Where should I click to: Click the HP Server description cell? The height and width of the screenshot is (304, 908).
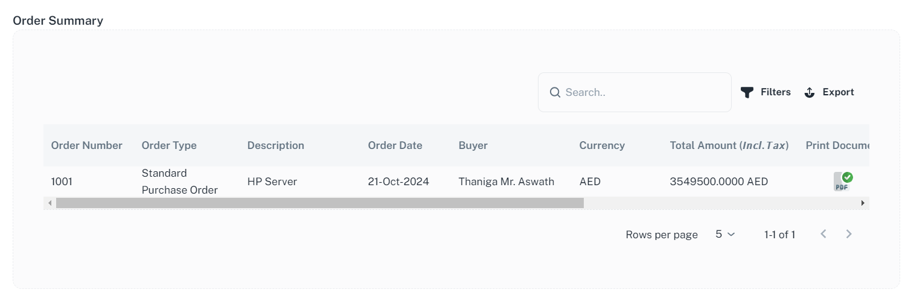(x=272, y=182)
